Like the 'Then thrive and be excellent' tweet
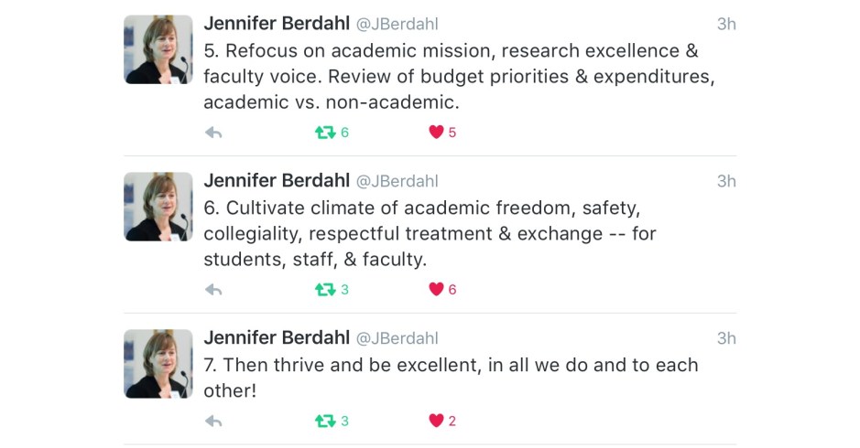This screenshot has height=448, width=860. [x=437, y=421]
